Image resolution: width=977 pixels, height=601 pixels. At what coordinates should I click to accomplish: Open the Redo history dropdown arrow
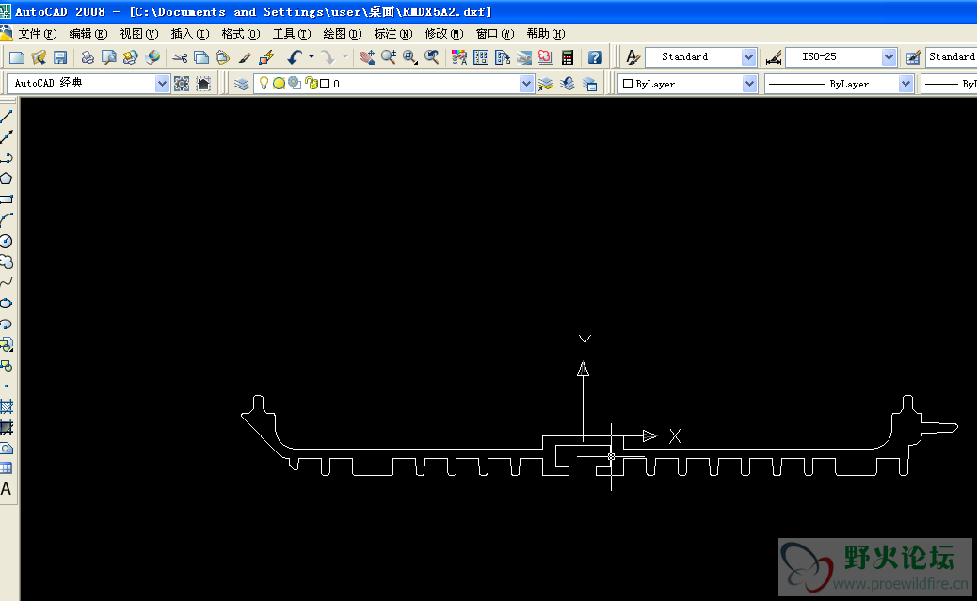(x=345, y=57)
